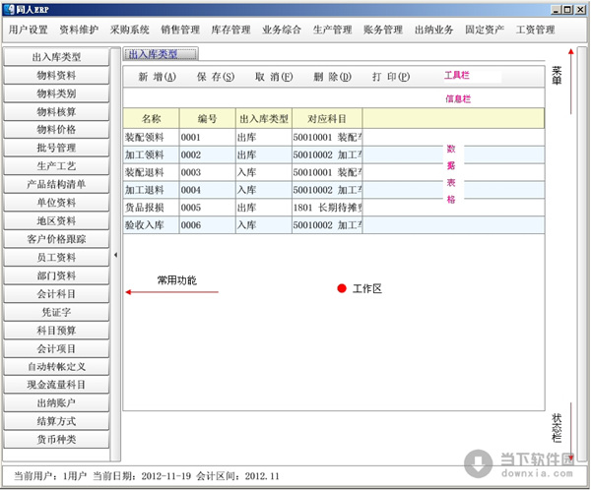
Task: Open the 账务管理 menu
Action: [384, 30]
